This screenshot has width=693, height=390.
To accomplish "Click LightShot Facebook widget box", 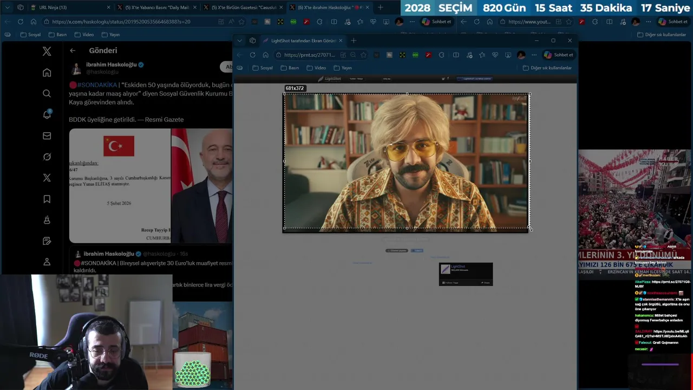I will pos(466,274).
